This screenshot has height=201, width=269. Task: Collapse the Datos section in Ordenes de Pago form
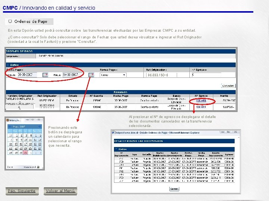coord(8,65)
